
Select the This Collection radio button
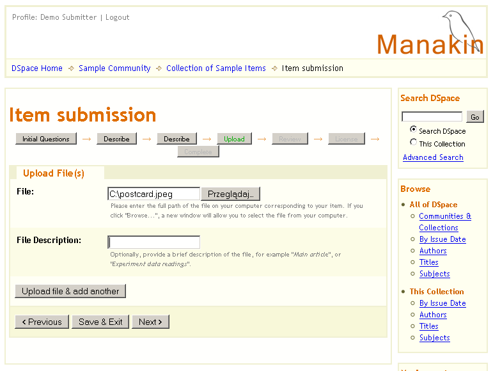pyautogui.click(x=414, y=143)
